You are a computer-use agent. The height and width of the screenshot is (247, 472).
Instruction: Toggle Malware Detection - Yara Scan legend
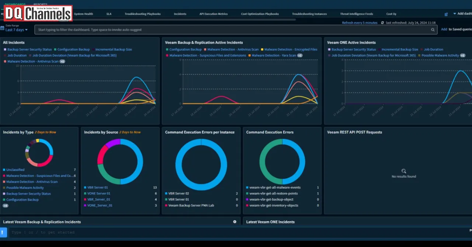(272, 55)
